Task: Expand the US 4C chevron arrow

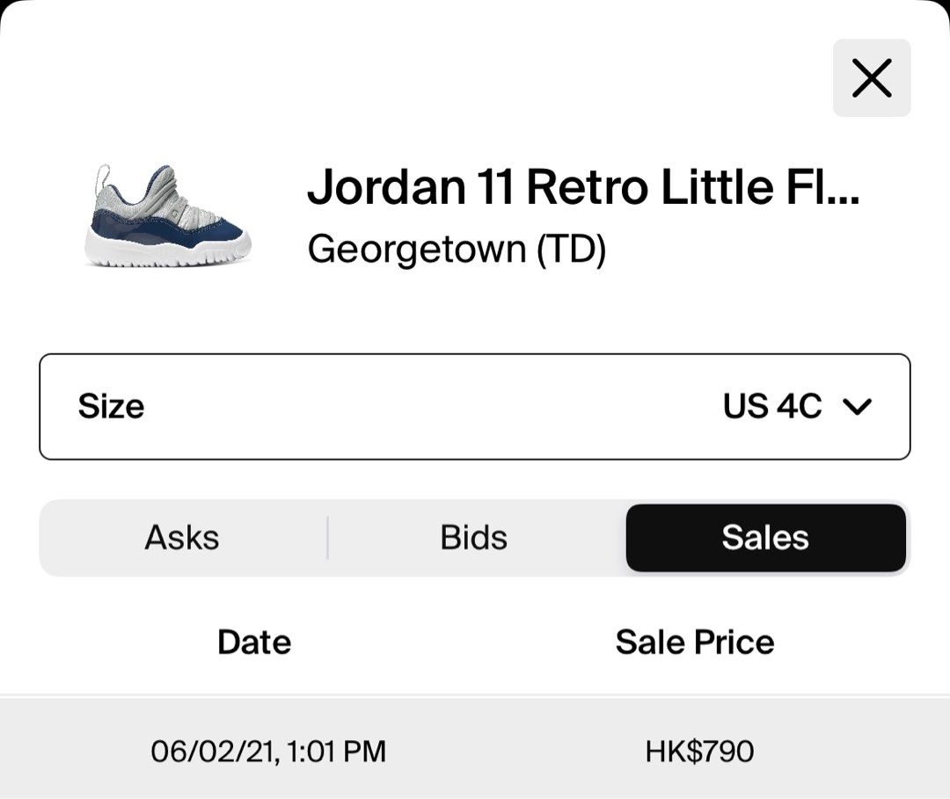Action: [x=858, y=406]
